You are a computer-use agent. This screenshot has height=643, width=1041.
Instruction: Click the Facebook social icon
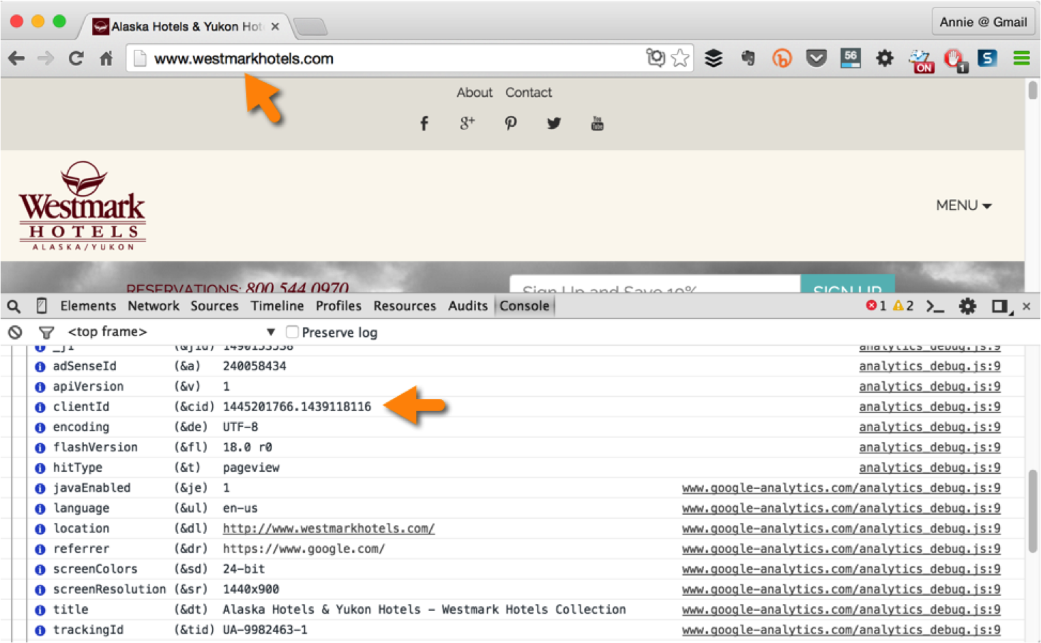coord(424,123)
